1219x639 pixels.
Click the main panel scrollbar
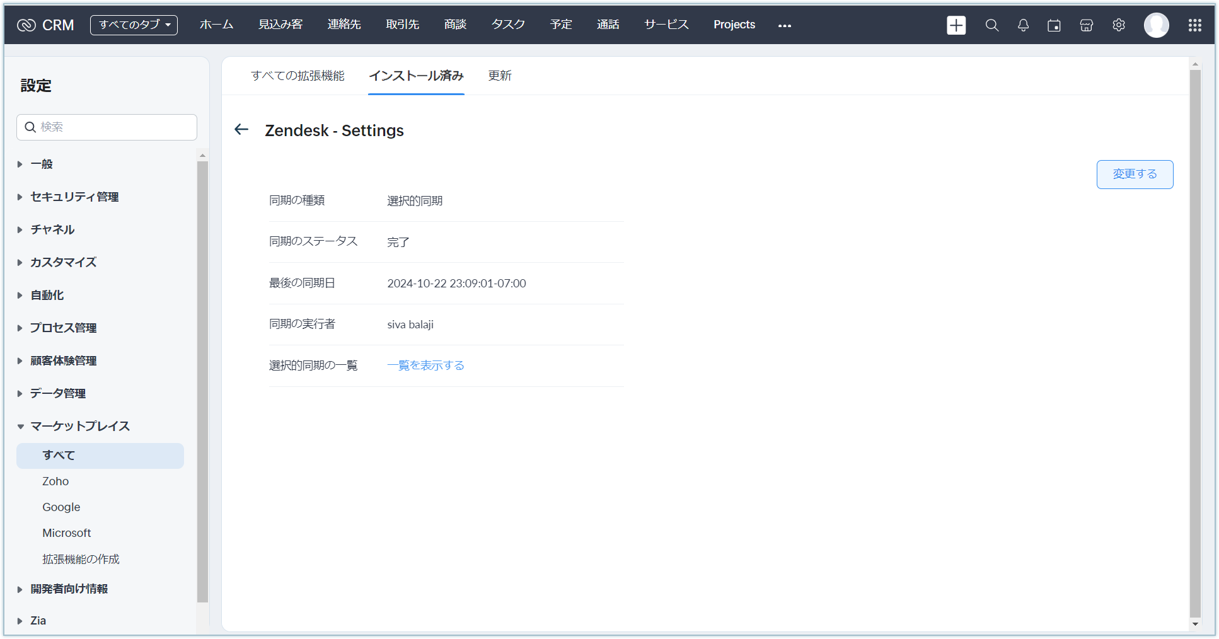[1195, 343]
